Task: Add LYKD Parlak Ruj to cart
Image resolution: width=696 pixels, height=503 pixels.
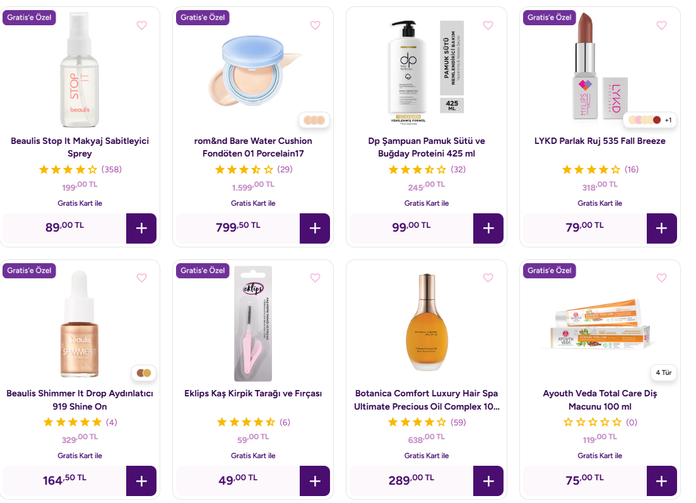Action: pyautogui.click(x=661, y=228)
